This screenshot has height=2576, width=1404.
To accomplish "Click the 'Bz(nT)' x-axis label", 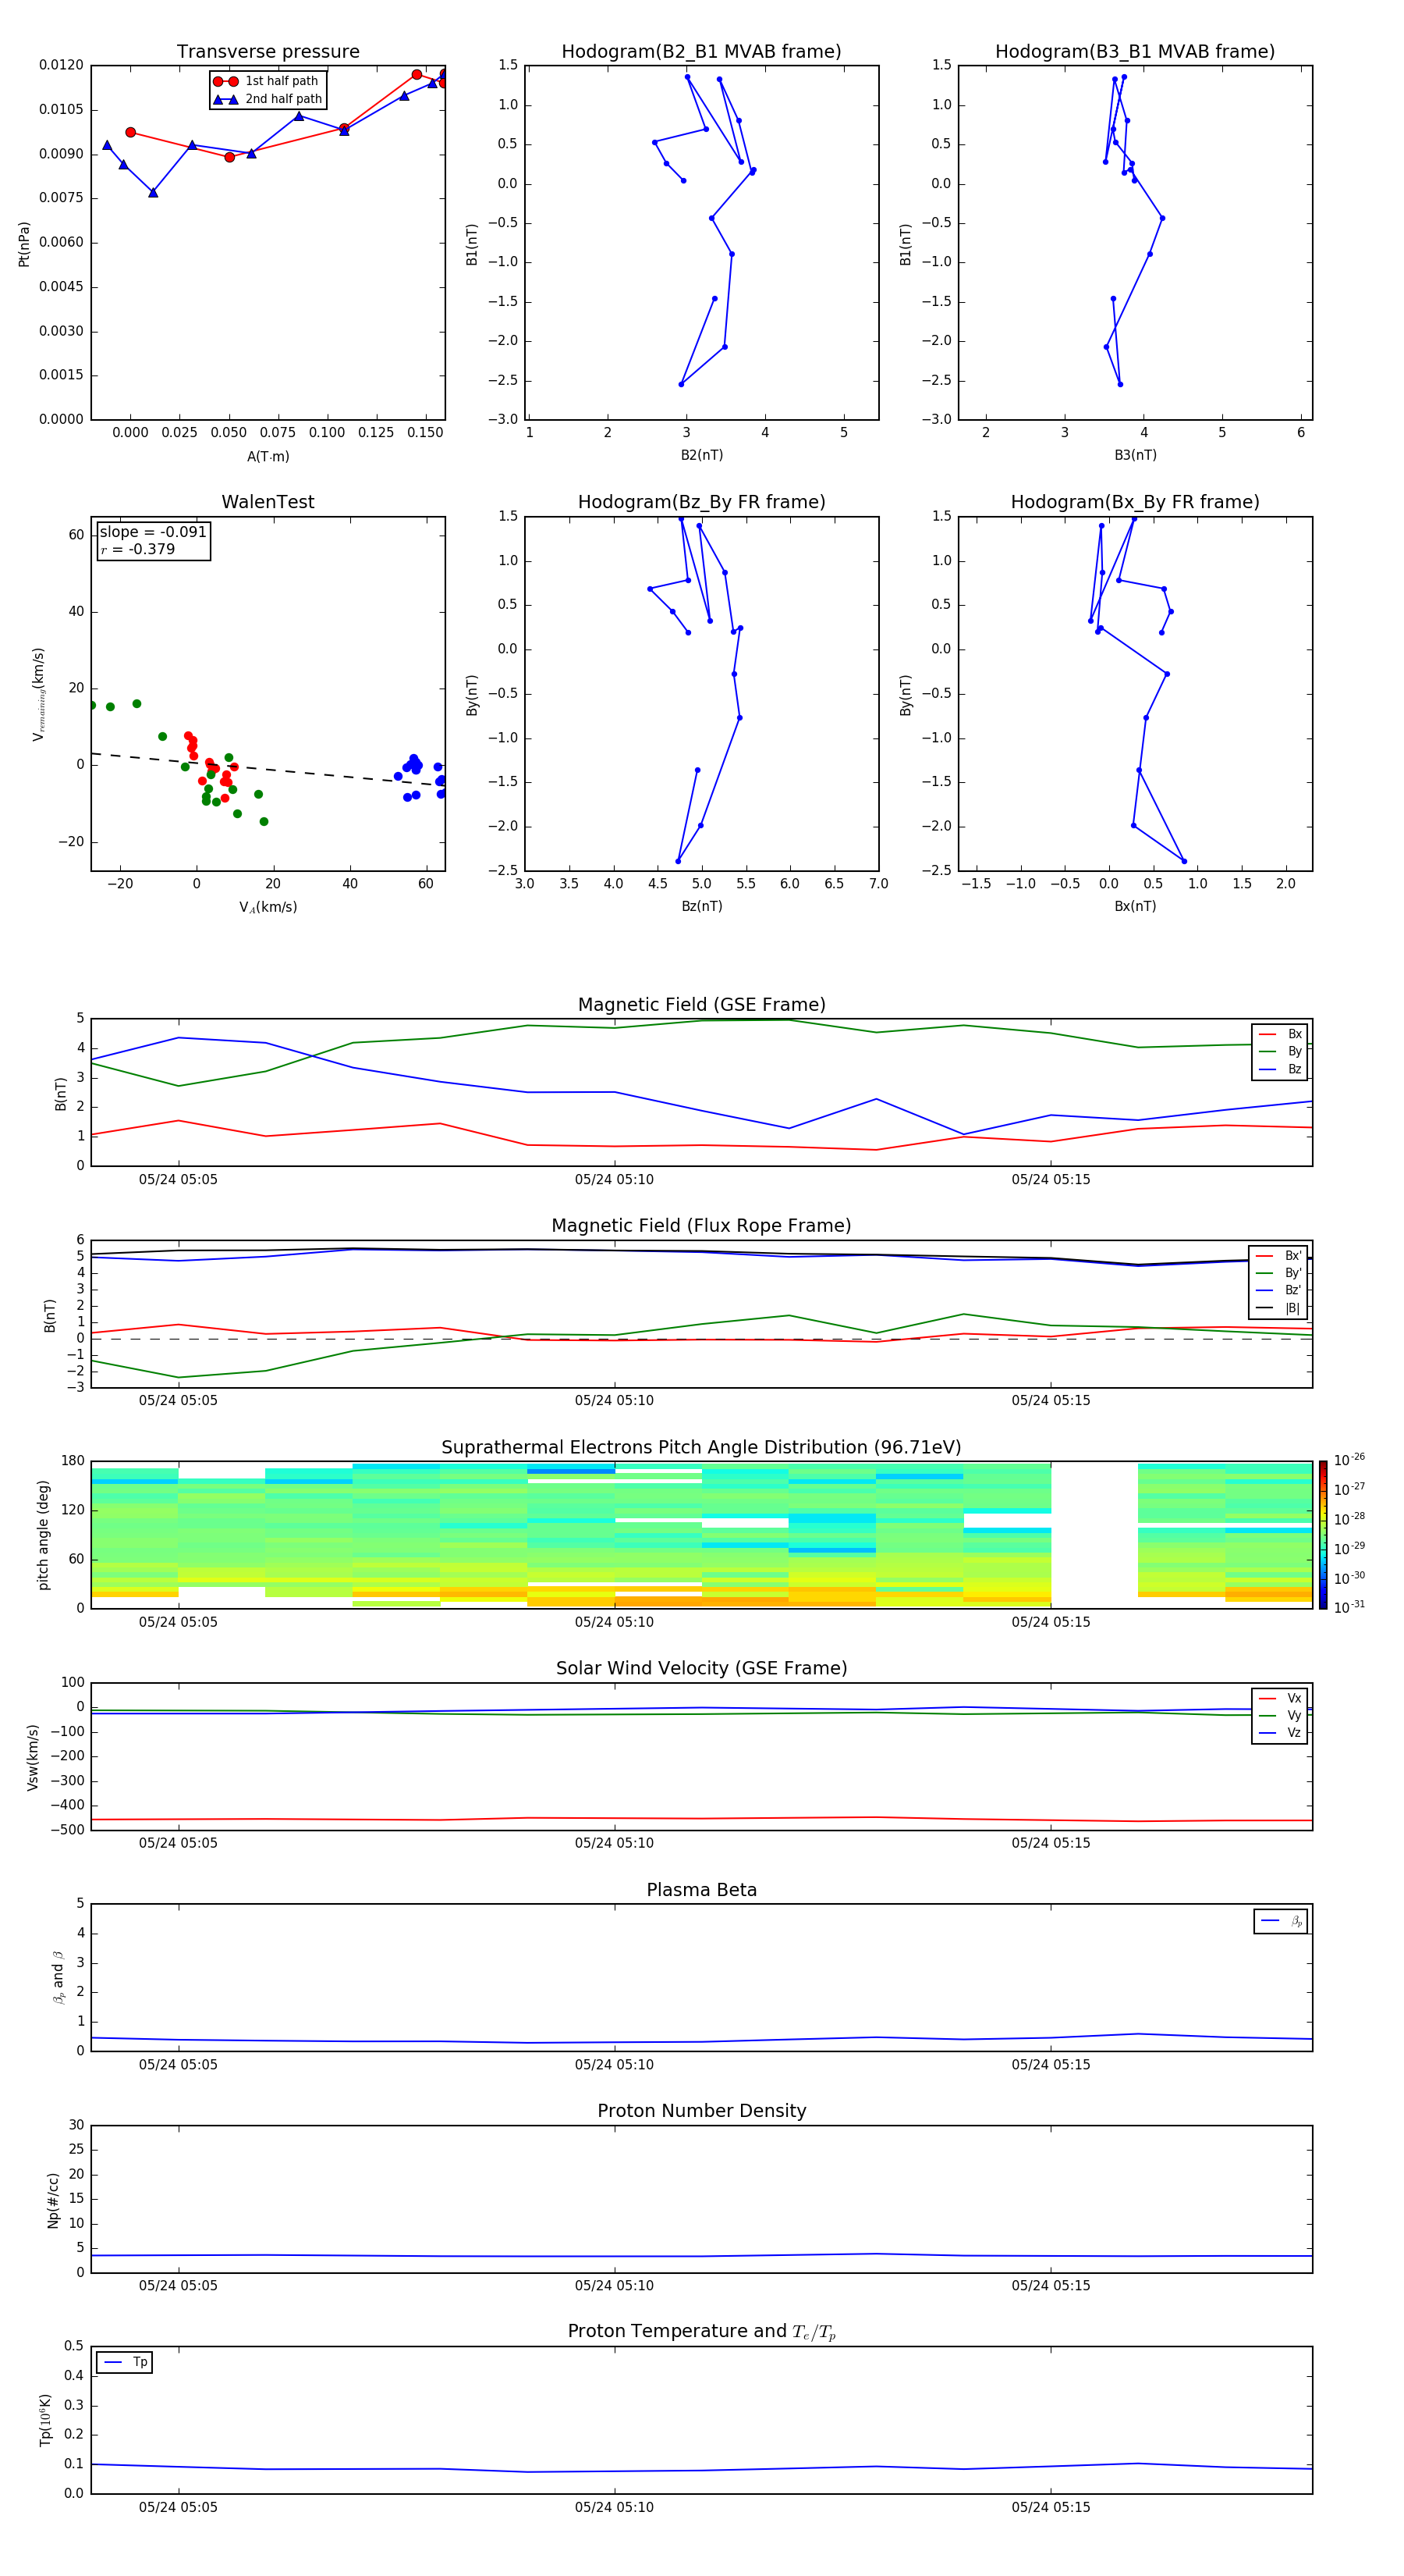I will coord(701,906).
